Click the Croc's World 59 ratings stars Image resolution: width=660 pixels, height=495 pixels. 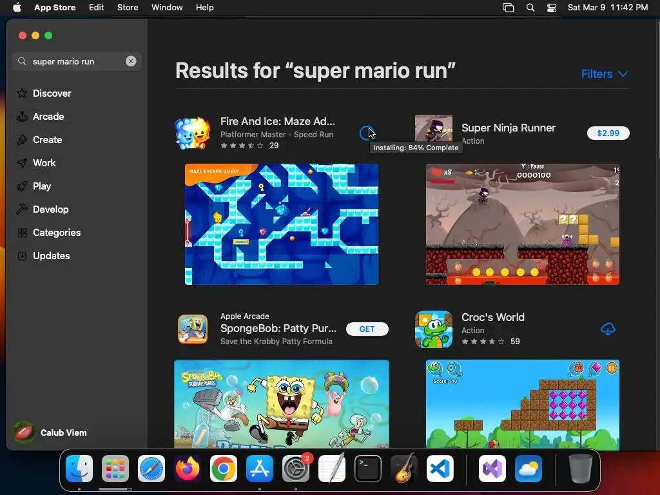(x=483, y=342)
